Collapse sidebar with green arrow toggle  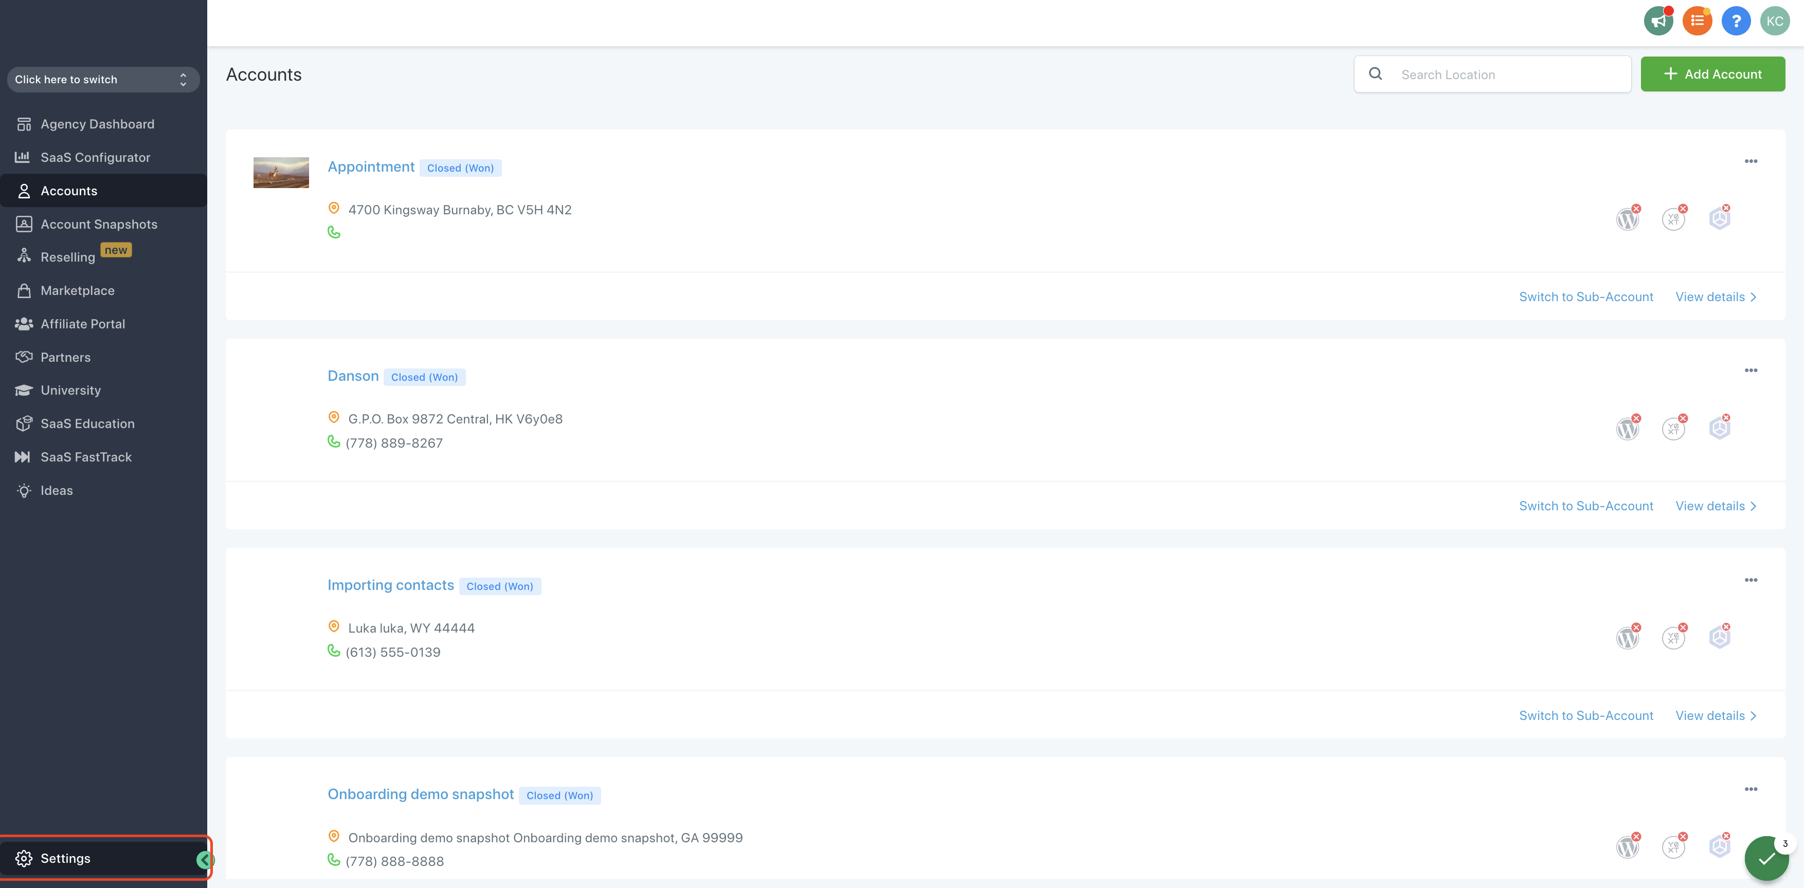pyautogui.click(x=205, y=859)
